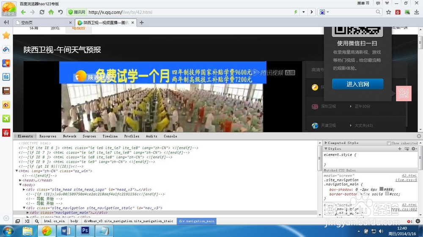The image size is (423, 237).
Task: Select 天津卫视 channel in the list
Action: [328, 126]
